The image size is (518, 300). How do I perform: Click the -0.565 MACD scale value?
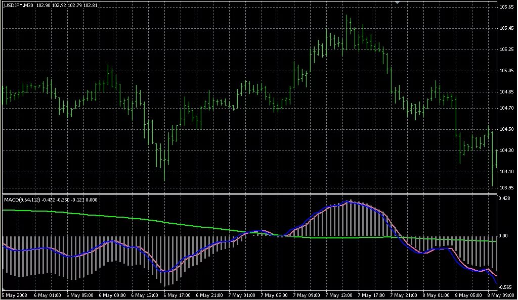505,286
